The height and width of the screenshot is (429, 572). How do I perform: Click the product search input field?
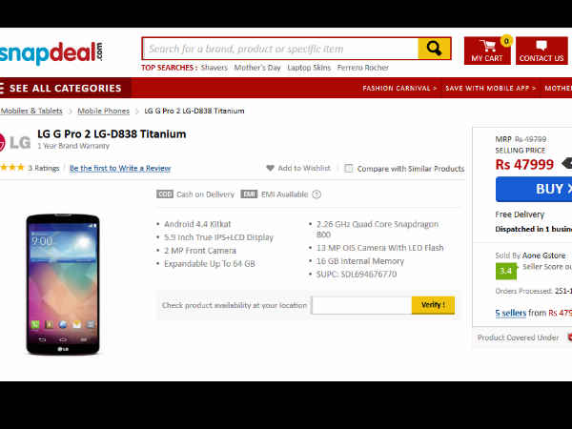[281, 49]
